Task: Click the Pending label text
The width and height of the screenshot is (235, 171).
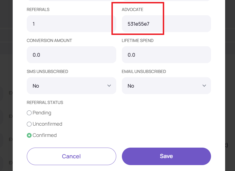Action: point(42,113)
